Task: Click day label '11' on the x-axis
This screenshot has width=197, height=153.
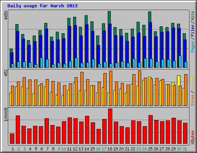Action: click(69, 149)
